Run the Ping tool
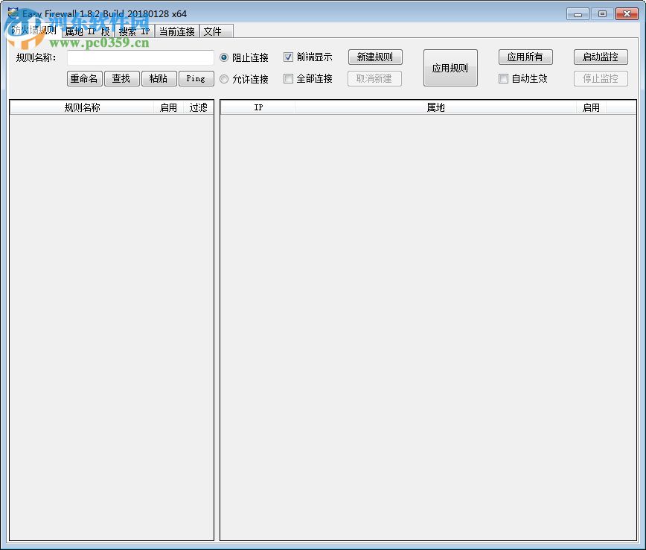 tap(196, 78)
